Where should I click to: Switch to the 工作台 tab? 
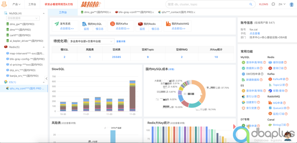63,12
